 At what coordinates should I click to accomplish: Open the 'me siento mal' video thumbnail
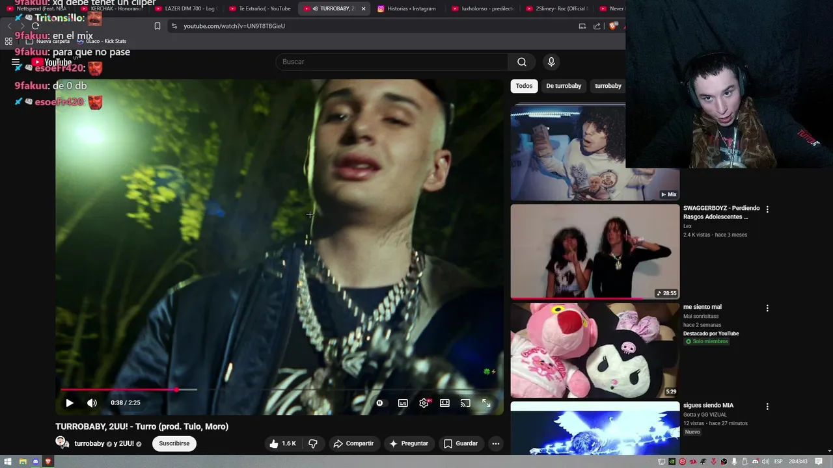(x=595, y=350)
